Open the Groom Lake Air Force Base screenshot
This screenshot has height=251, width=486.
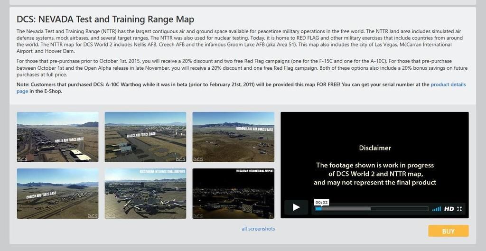tap(233, 137)
